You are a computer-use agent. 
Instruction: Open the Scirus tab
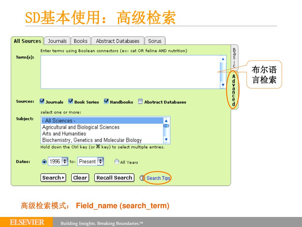155,41
